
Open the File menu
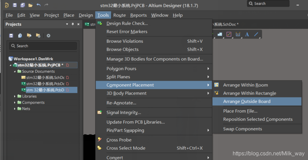pos(9,15)
